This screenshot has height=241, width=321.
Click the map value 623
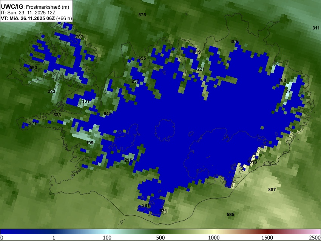pyautogui.click(x=57, y=115)
